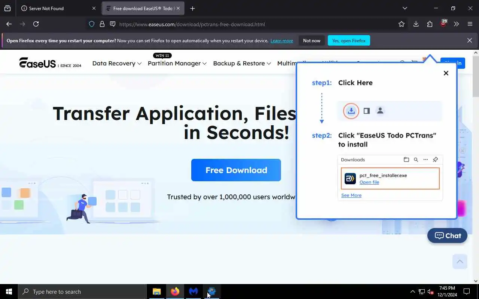Show hidden system tray icons
This screenshot has width=479, height=299.
click(x=412, y=292)
